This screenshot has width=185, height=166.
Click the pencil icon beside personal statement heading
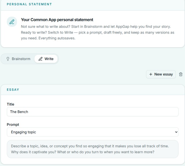click(12, 22)
